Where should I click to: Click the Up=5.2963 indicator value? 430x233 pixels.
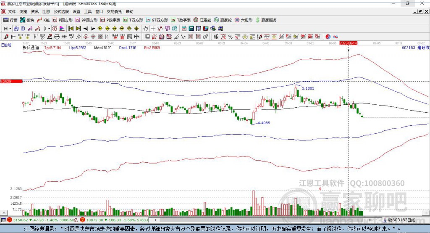click(x=78, y=48)
